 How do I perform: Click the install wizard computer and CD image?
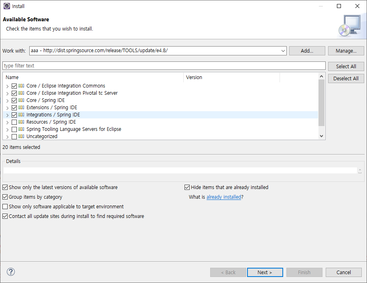350,26
